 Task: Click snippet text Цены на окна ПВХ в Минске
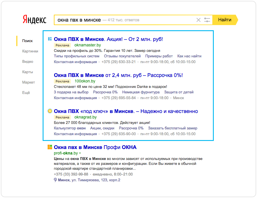pyautogui.click(x=80, y=159)
